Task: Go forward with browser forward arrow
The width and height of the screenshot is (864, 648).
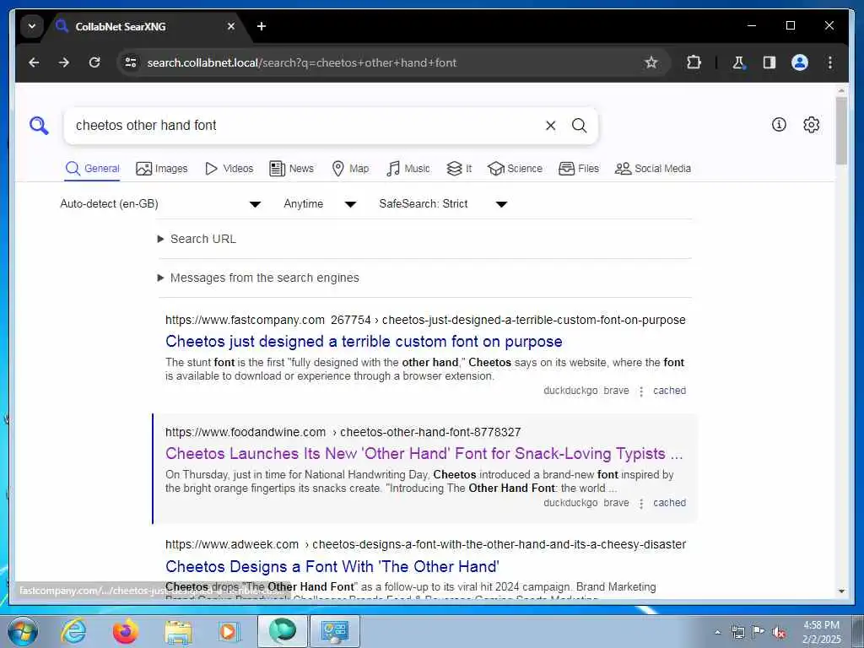Action: (64, 62)
